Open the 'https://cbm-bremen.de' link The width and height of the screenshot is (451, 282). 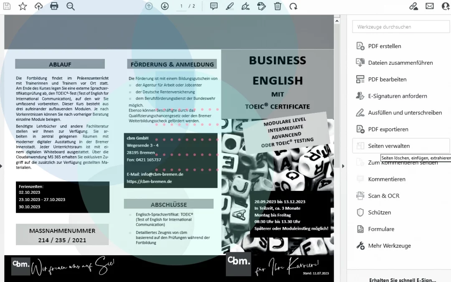tap(149, 181)
